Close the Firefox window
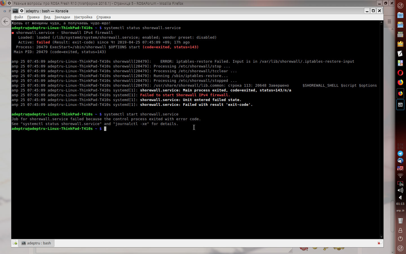The height and width of the screenshot is (254, 406). click(x=392, y=3)
